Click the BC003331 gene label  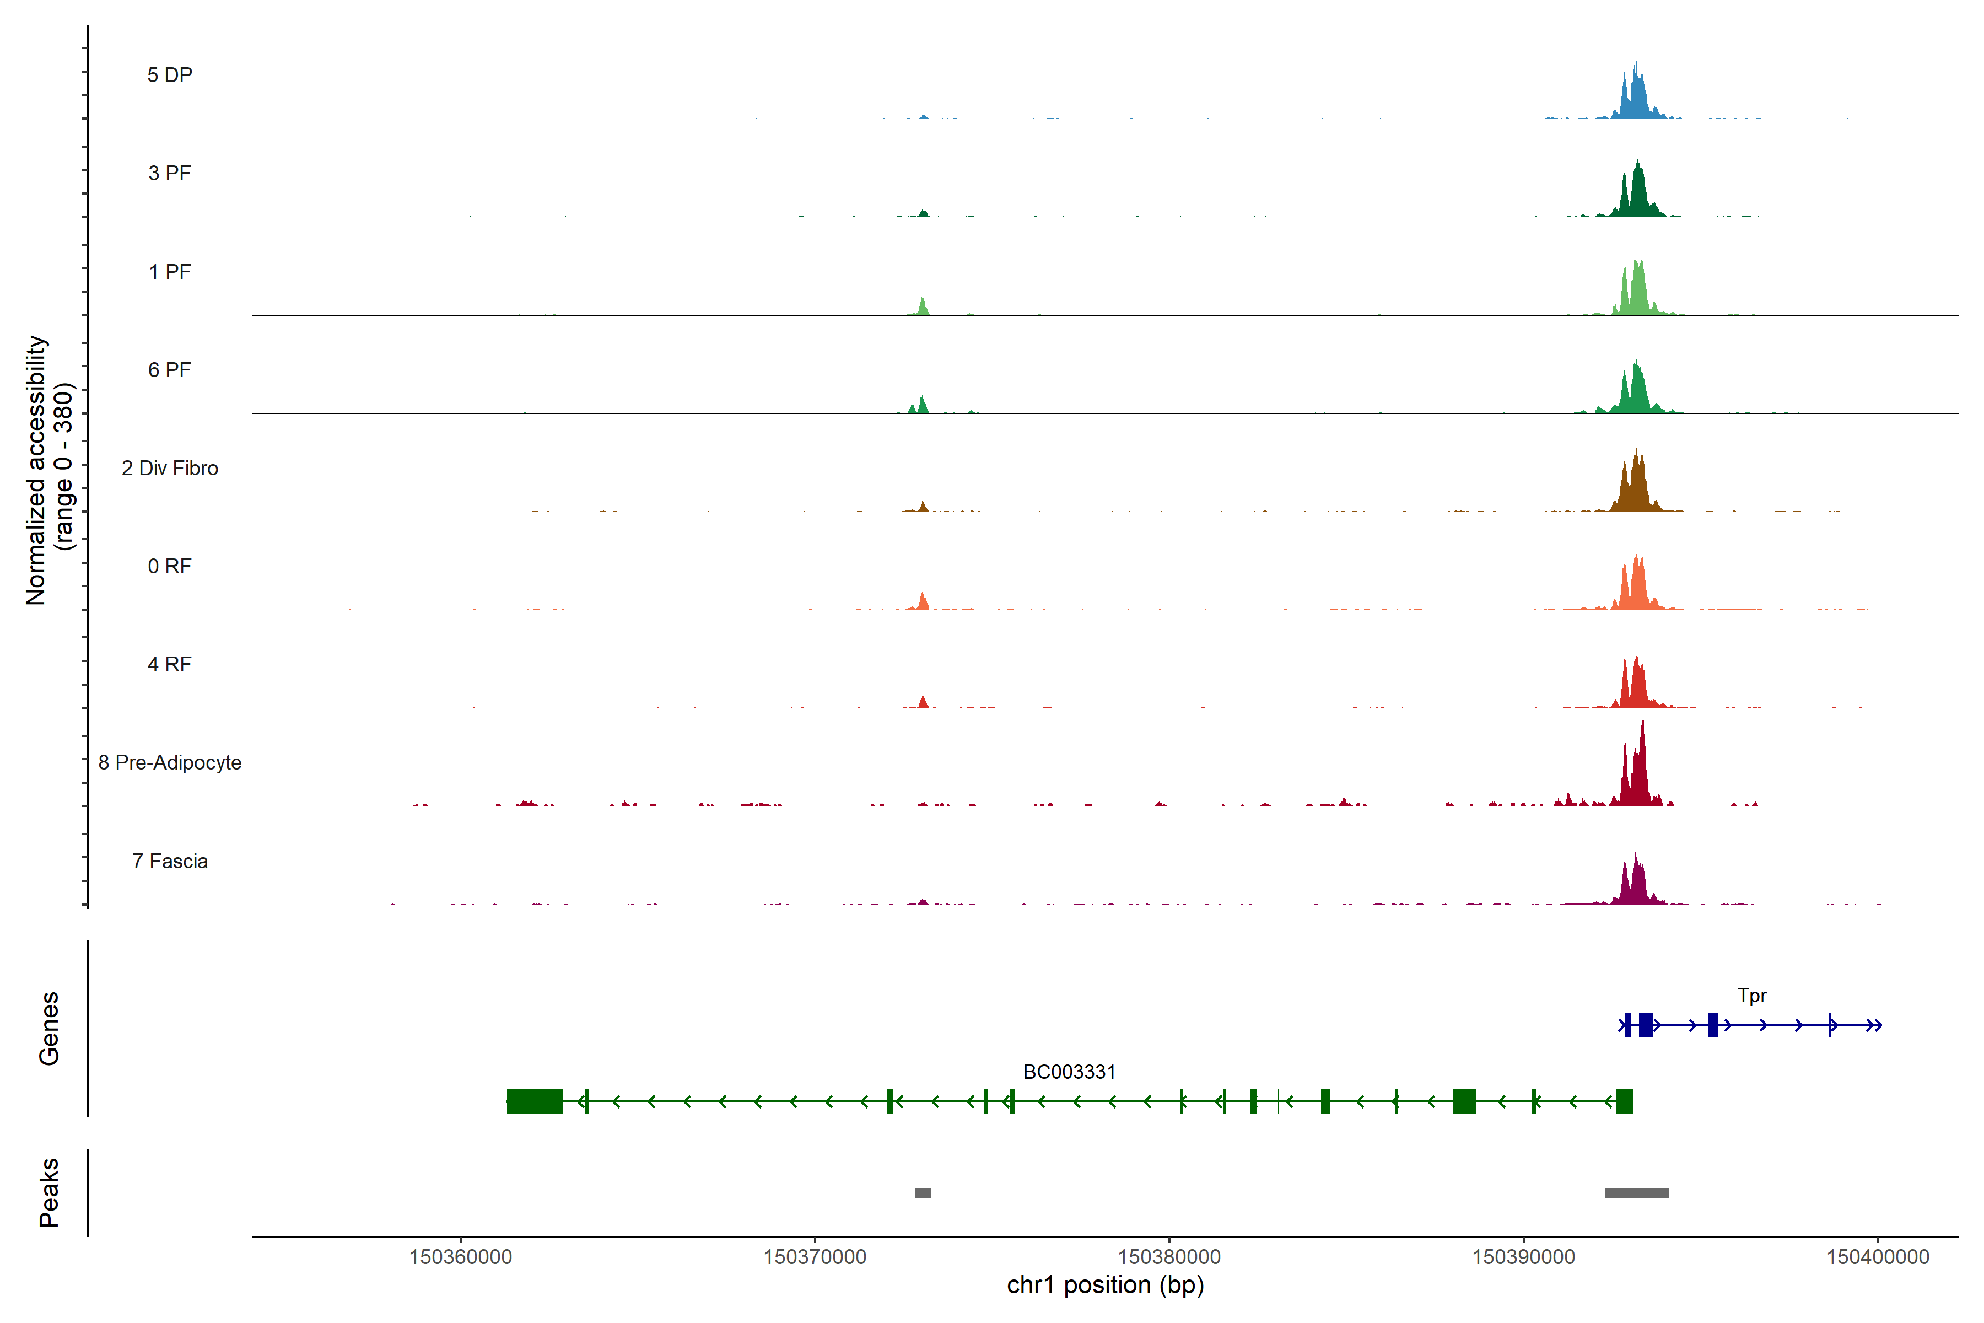[1069, 1072]
